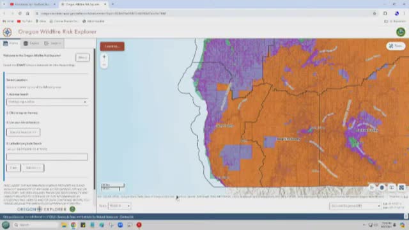Viewport: 409px width, 230px height.
Task: Click the red circular taskbar app icon
Action: point(139,225)
